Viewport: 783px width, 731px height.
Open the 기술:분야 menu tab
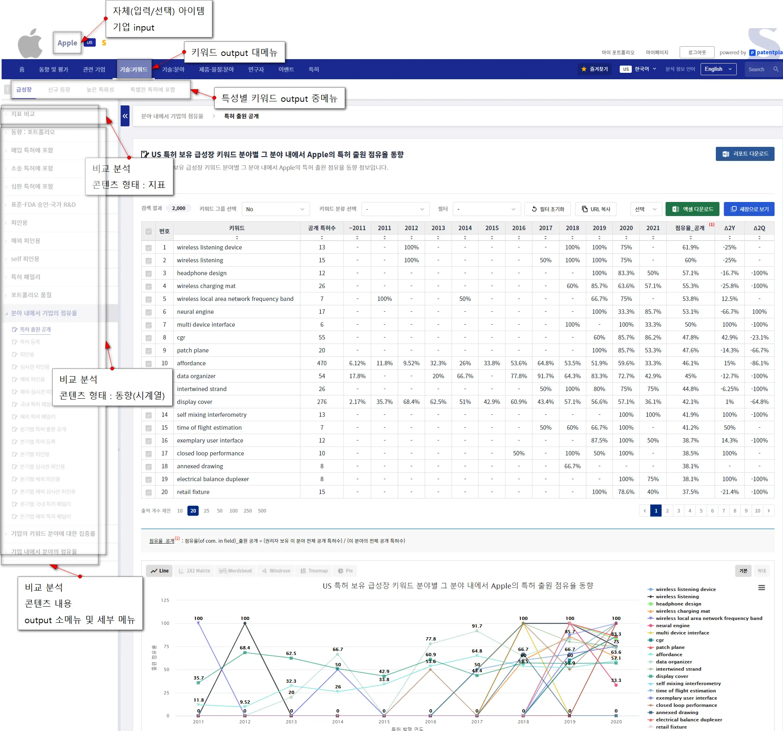(x=173, y=70)
